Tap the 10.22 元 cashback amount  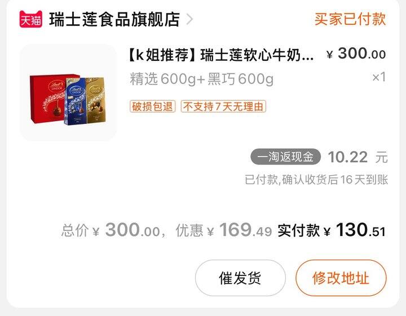point(358,157)
